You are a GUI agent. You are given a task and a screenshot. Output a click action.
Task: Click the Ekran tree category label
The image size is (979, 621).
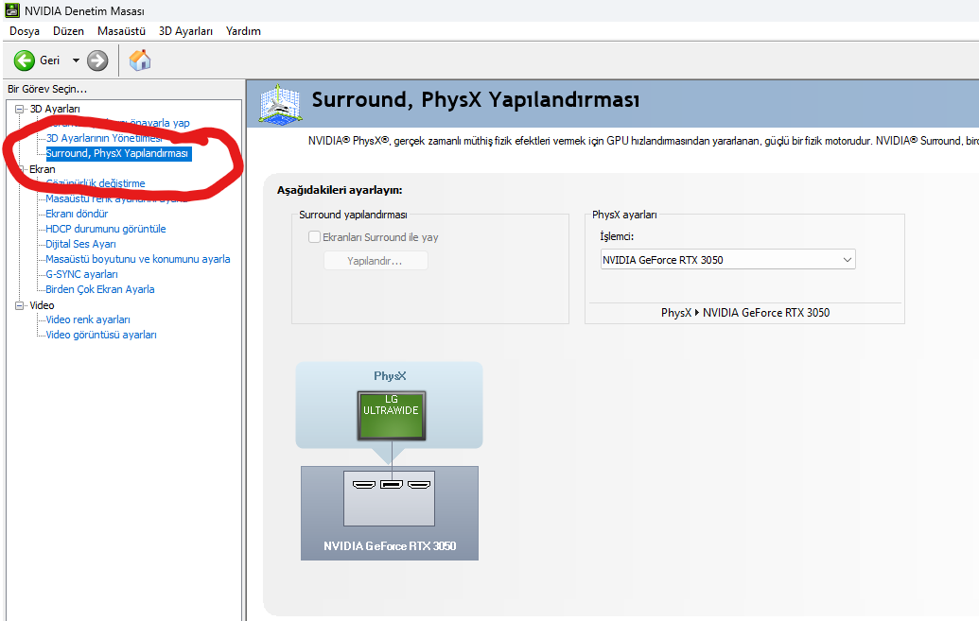point(42,169)
